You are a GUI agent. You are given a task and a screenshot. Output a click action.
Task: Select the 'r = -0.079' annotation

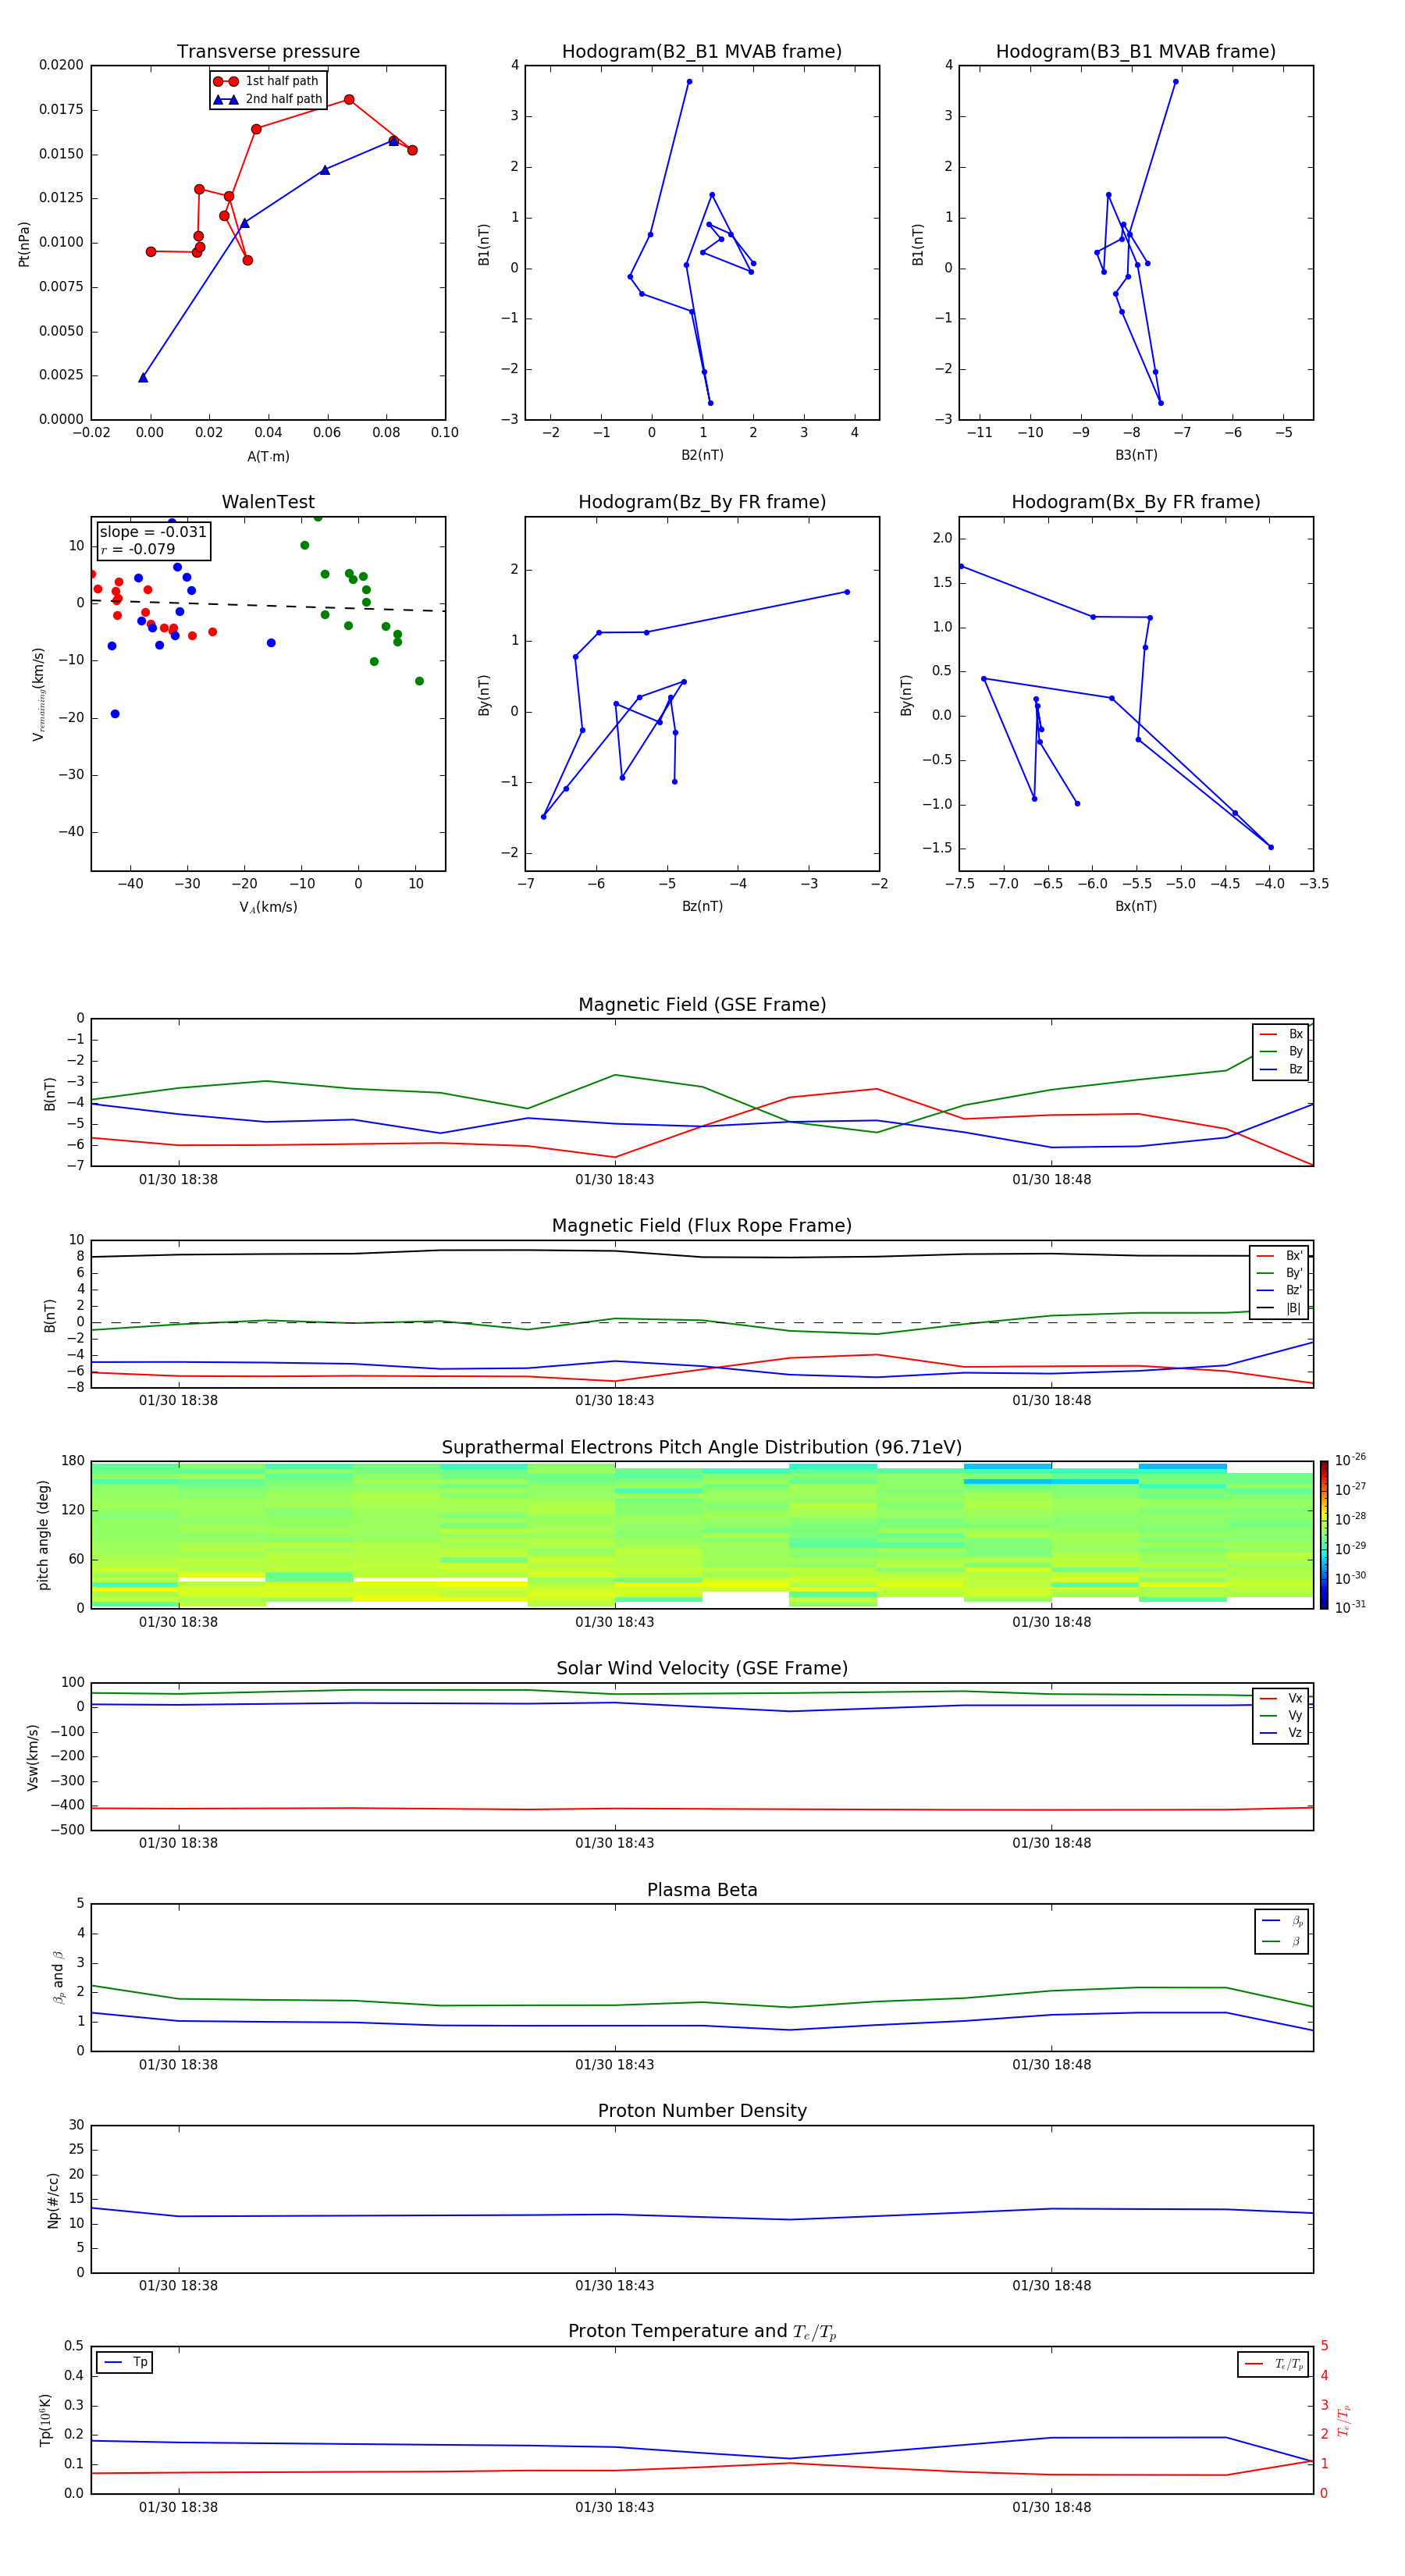point(138,549)
